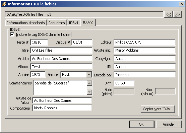Click the file path field Oh les filles.mp3
Image resolution: width=186 pixels, height=133 pixels.
(x=84, y=14)
